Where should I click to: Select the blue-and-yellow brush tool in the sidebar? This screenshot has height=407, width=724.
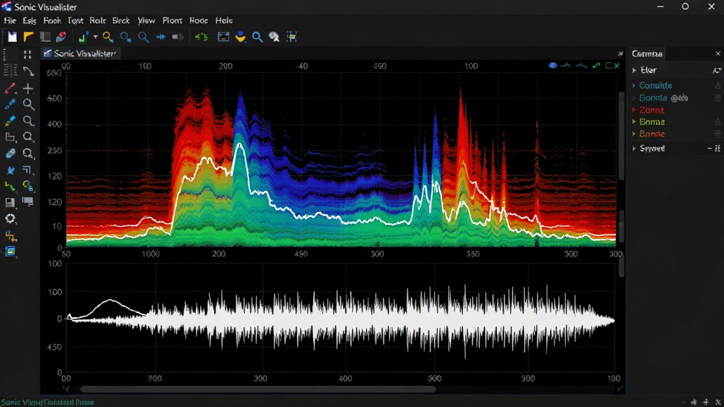pyautogui.click(x=10, y=121)
